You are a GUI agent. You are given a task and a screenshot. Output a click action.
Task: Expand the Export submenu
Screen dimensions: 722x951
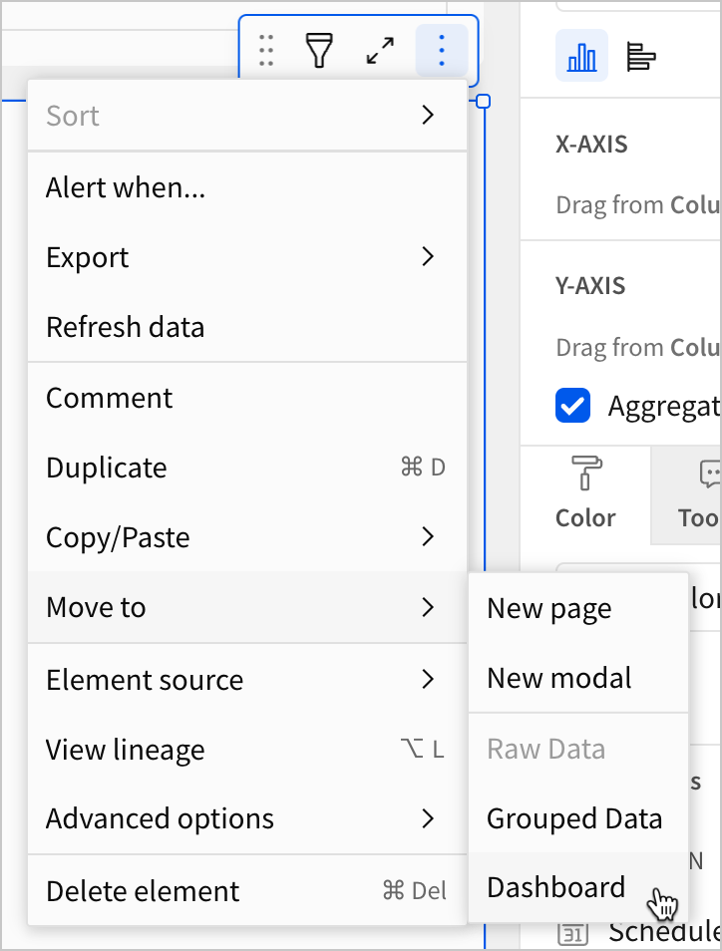(245, 257)
